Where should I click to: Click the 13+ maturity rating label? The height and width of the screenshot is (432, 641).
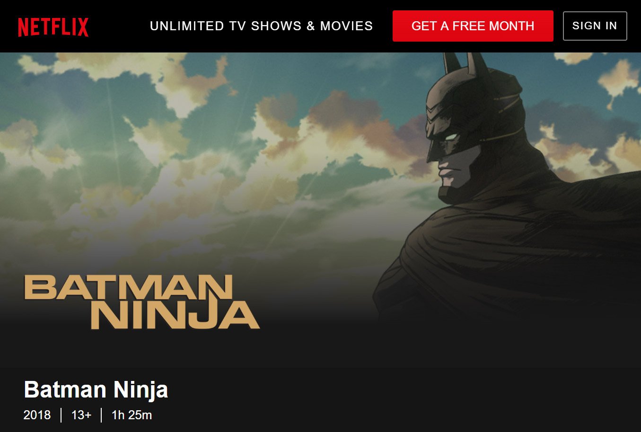click(81, 415)
